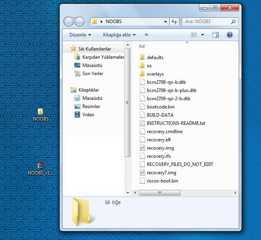Open the NOOBS folder icon on the desktop
The width and height of the screenshot is (261, 240).
click(x=41, y=114)
